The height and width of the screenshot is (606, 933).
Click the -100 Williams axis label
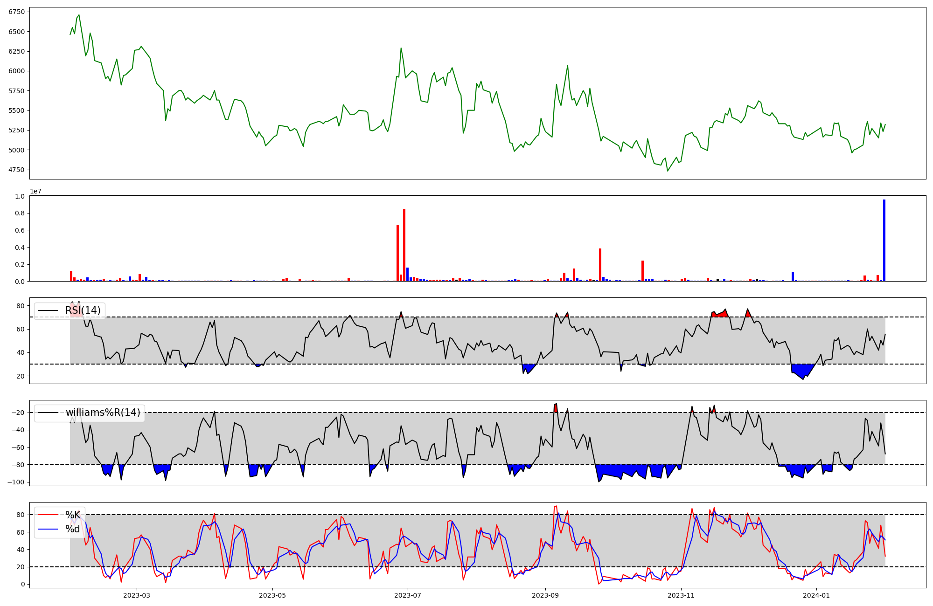pyautogui.click(x=16, y=482)
